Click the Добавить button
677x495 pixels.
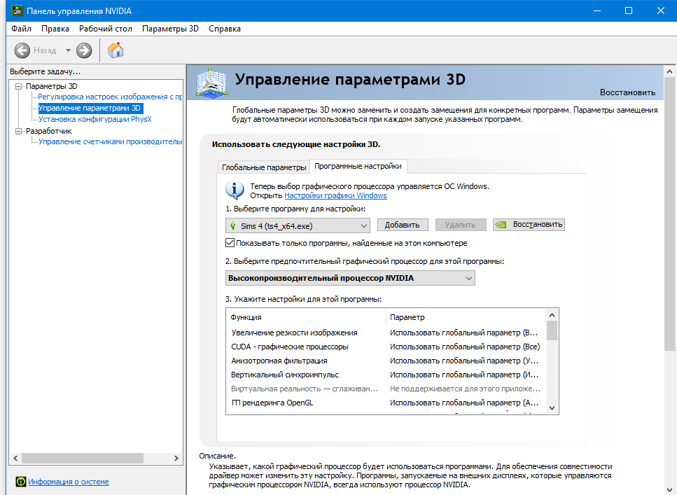pos(403,225)
